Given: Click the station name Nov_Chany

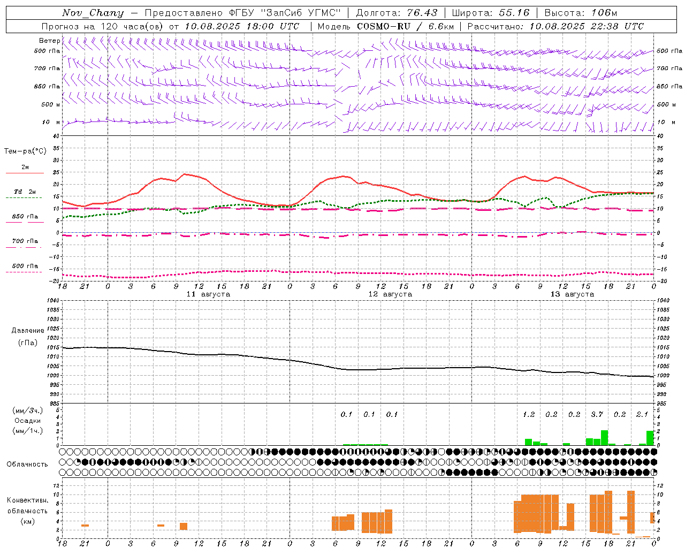Looking at the screenshot, I should [x=93, y=13].
